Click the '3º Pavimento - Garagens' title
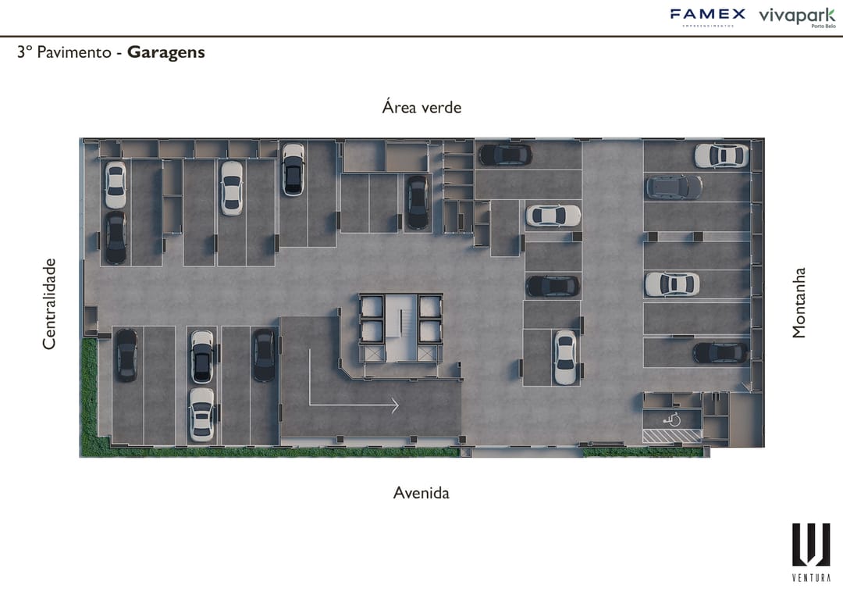Viewport: 843px width, 596px height. (112, 52)
